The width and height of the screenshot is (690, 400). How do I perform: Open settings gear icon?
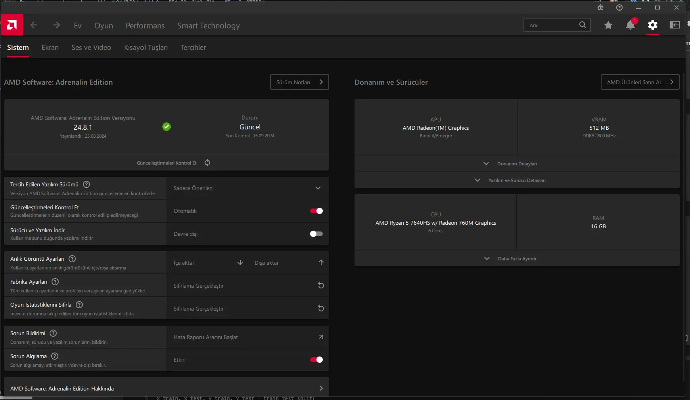(x=653, y=25)
